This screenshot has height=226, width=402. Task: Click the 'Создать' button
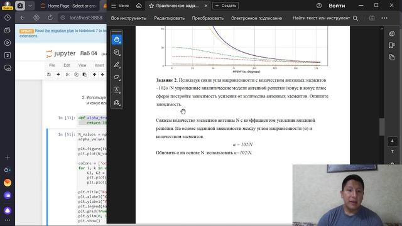click(225, 6)
